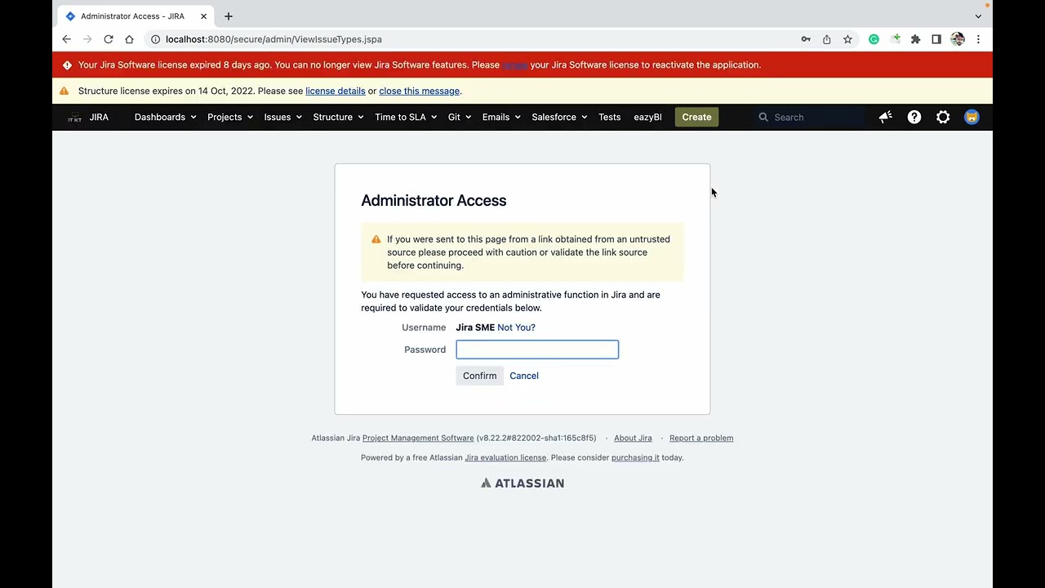The width and height of the screenshot is (1045, 588).
Task: Open Jira evaluation license link
Action: point(505,458)
